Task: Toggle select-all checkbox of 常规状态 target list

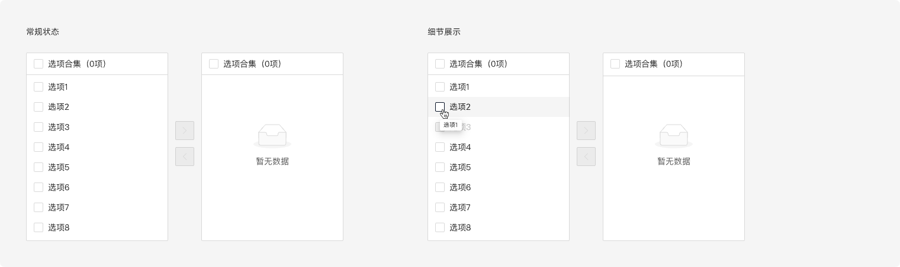Action: tap(214, 64)
